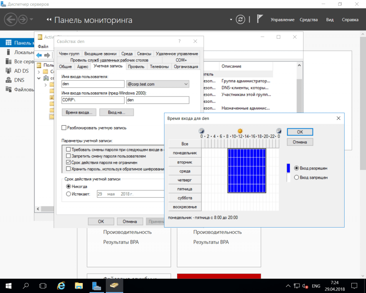
Task: Select the logon denied radio button
Action: [296, 177]
